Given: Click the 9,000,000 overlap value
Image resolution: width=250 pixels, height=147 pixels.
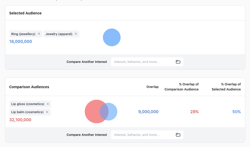Looking at the screenshot, I should point(148,112).
